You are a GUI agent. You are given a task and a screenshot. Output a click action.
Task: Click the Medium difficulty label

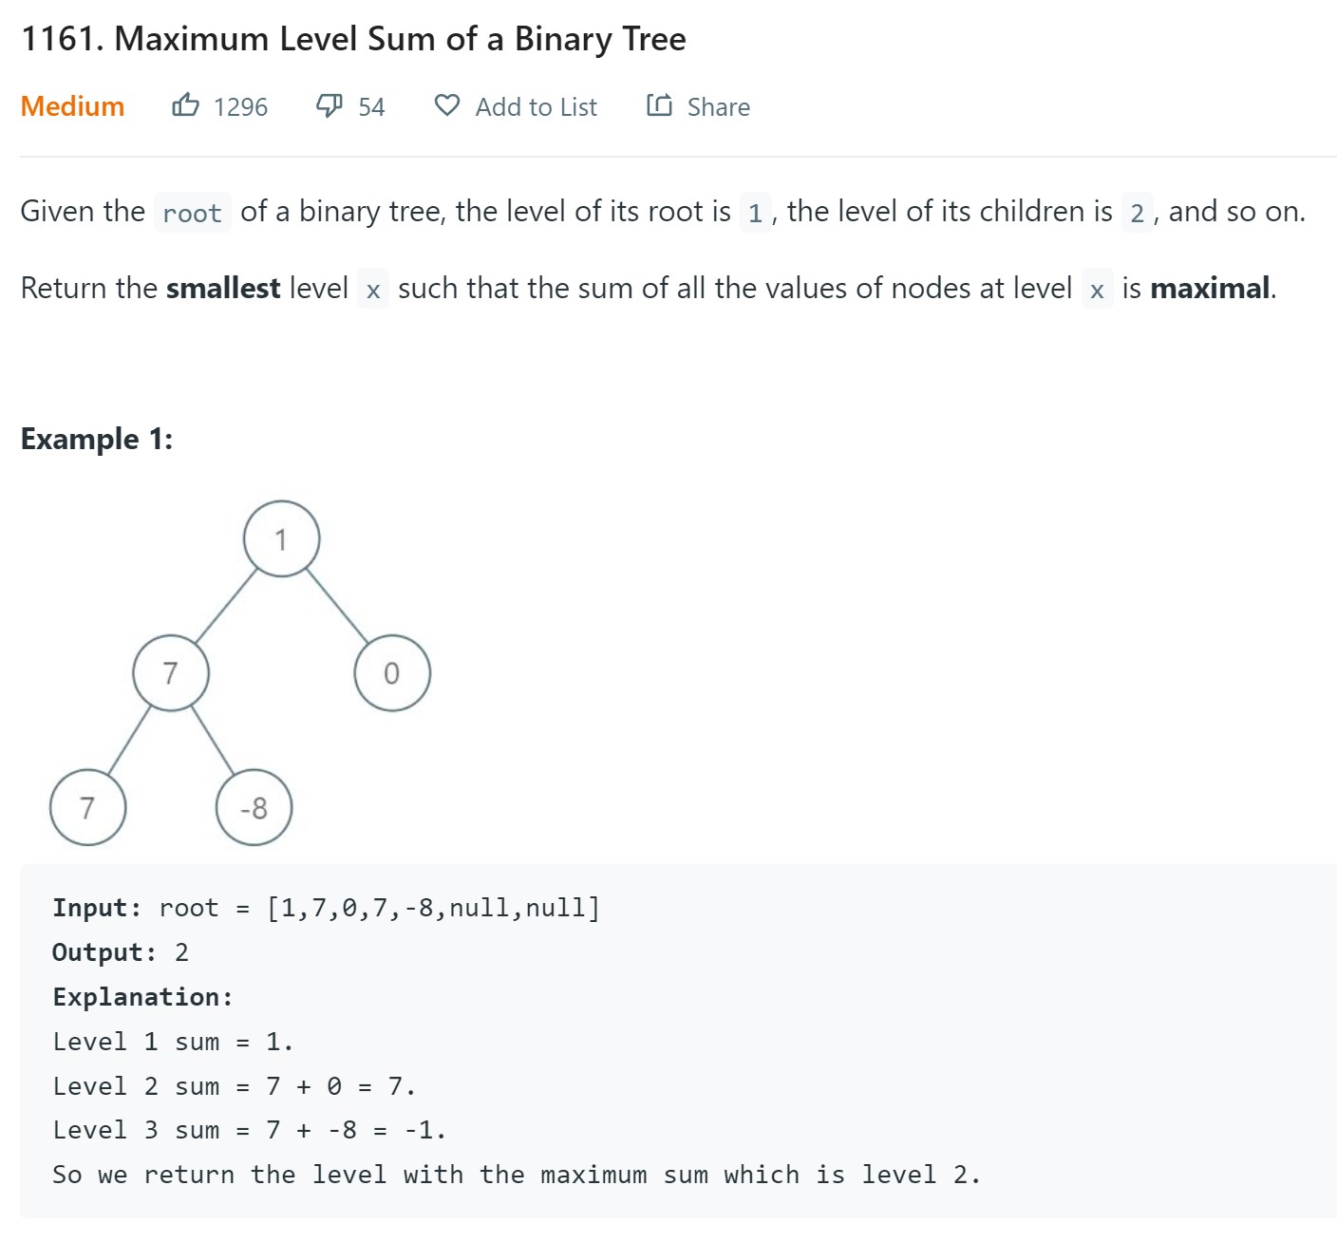72,106
